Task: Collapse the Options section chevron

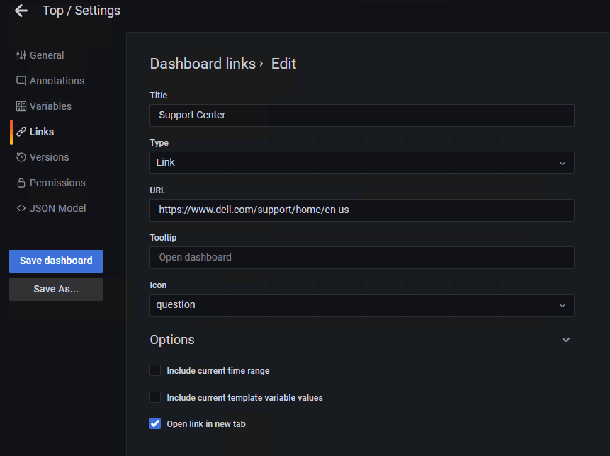Action: tap(565, 340)
